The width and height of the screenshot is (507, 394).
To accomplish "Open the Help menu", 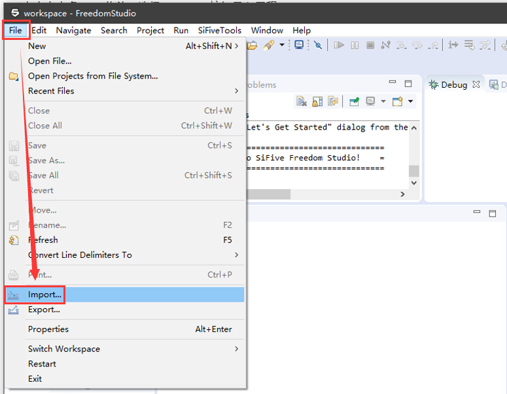I will coord(302,30).
